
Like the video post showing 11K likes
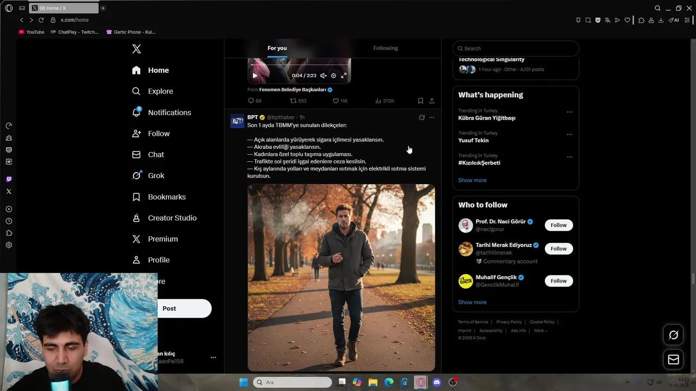[335, 101]
